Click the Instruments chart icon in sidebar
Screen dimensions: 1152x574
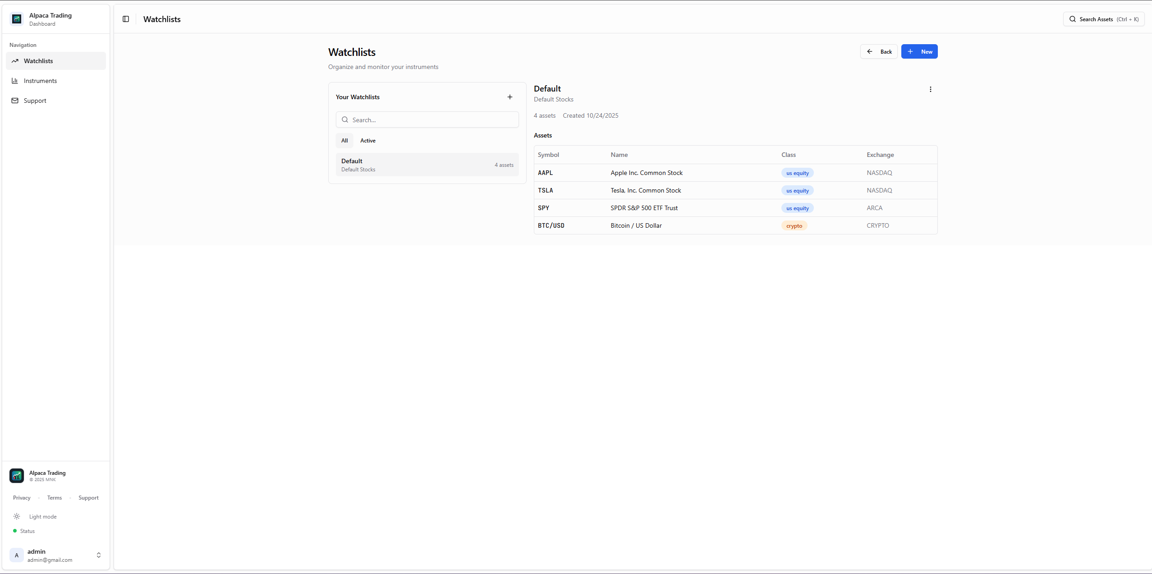pos(15,81)
